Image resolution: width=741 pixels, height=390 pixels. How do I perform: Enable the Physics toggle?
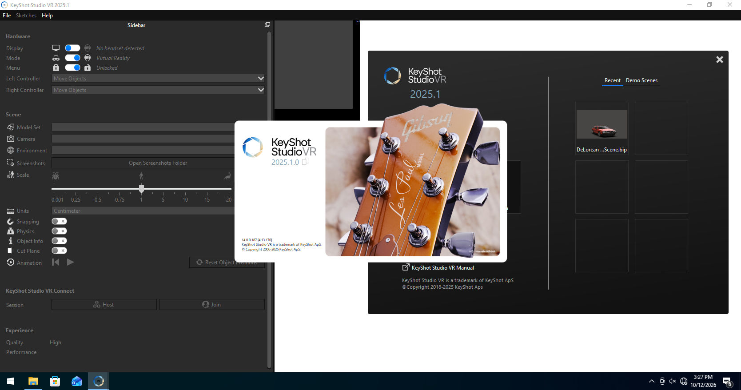point(59,231)
